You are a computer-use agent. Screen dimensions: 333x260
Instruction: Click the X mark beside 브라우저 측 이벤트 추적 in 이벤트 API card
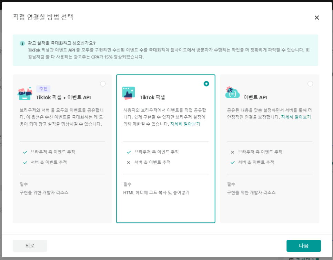point(232,152)
